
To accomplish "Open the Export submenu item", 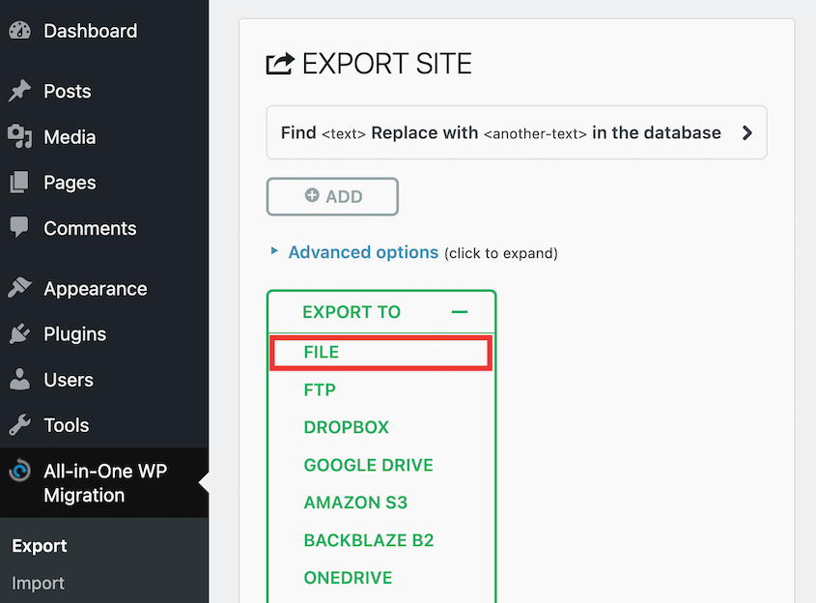I will pyautogui.click(x=40, y=545).
